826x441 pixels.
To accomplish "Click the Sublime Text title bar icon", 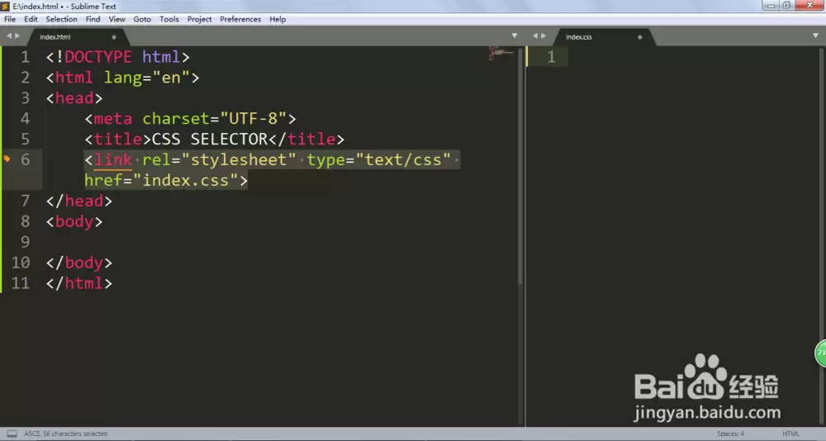I will click(5, 7).
